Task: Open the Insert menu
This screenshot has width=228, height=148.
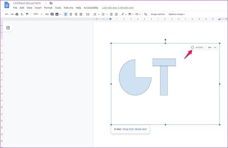Action: tap(38, 8)
